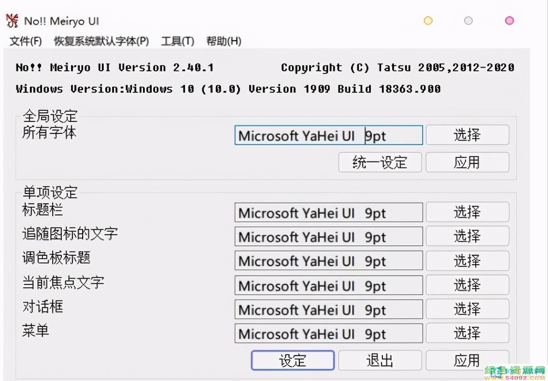Click the 对话框 label
The height and width of the screenshot is (381, 548).
(x=42, y=307)
